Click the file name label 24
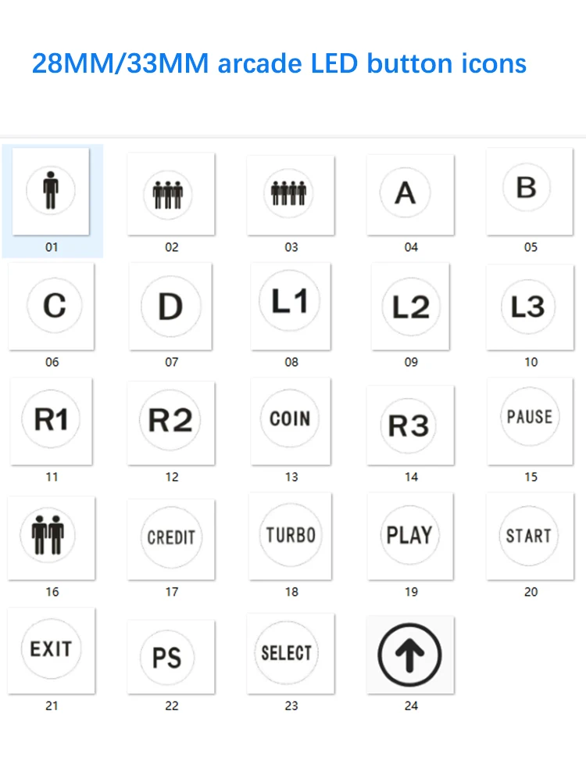586x782 pixels. click(411, 705)
